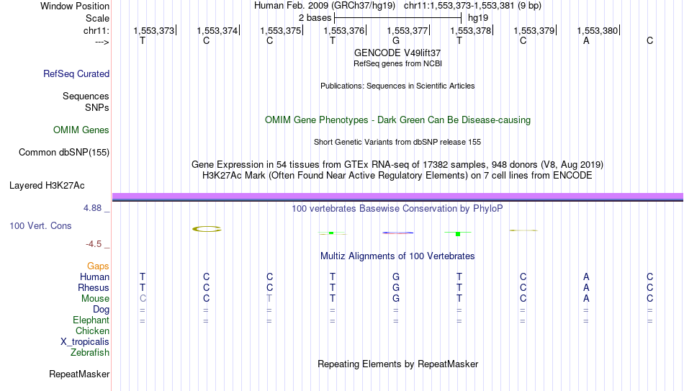This screenshot has width=684, height=391.
Task: Click the yellow C conservation logo glyph
Action: tap(207, 229)
